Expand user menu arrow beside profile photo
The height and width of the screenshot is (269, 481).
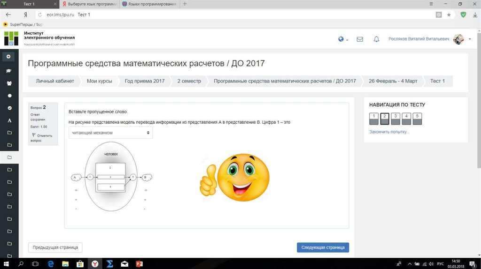coord(470,39)
